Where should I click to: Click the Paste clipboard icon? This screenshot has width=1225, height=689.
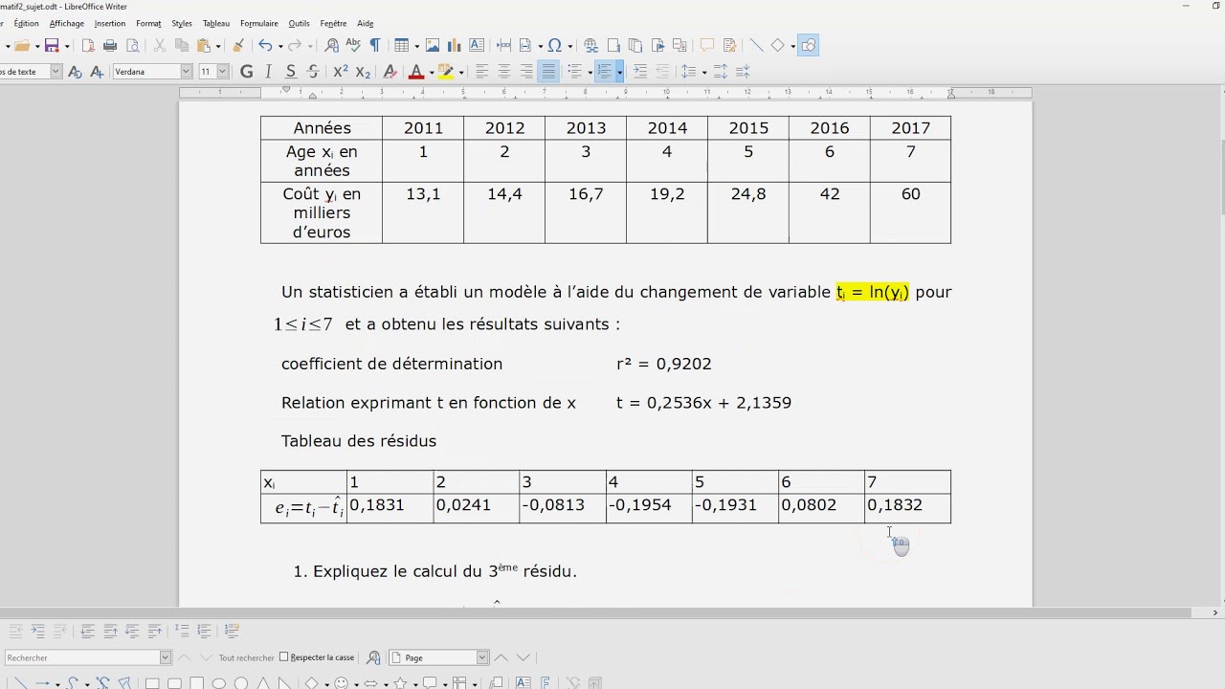204,45
